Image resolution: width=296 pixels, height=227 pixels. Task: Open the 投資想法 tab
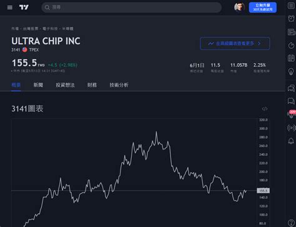click(x=65, y=85)
